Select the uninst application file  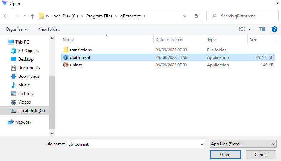[x=76, y=65]
